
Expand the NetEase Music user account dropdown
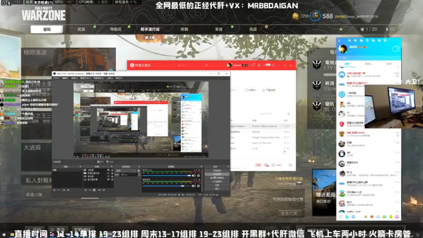pyautogui.click(x=250, y=65)
